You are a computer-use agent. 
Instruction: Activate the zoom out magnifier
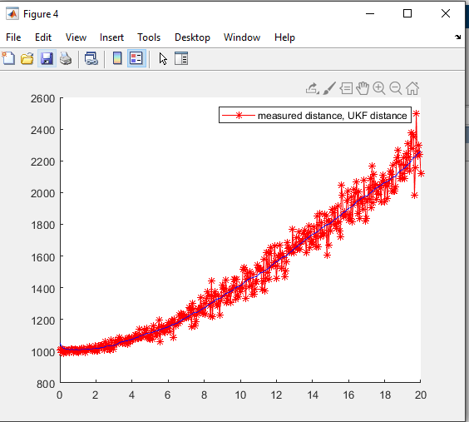click(x=396, y=88)
